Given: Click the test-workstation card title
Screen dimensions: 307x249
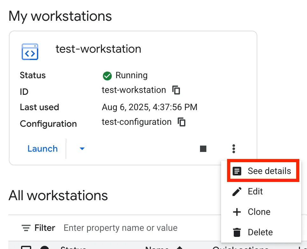Looking at the screenshot, I should click(98, 49).
